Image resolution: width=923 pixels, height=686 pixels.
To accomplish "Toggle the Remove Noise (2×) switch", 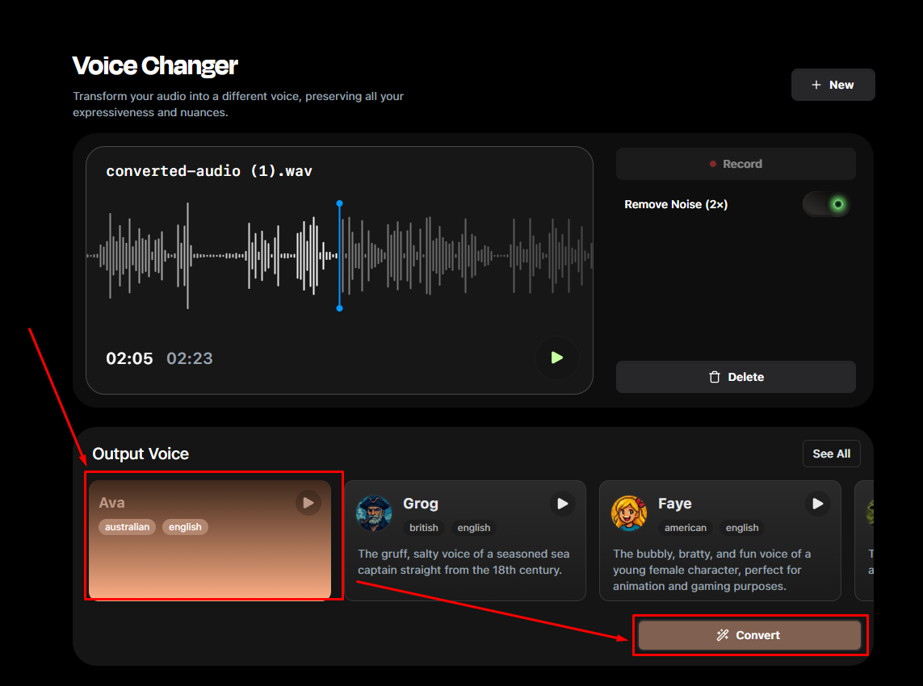I will 826,204.
